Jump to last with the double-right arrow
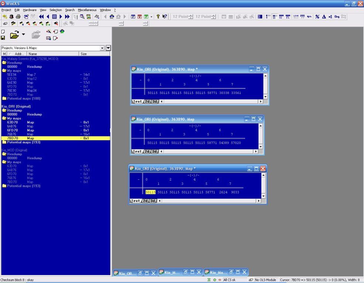The image size is (364, 283). point(67,17)
